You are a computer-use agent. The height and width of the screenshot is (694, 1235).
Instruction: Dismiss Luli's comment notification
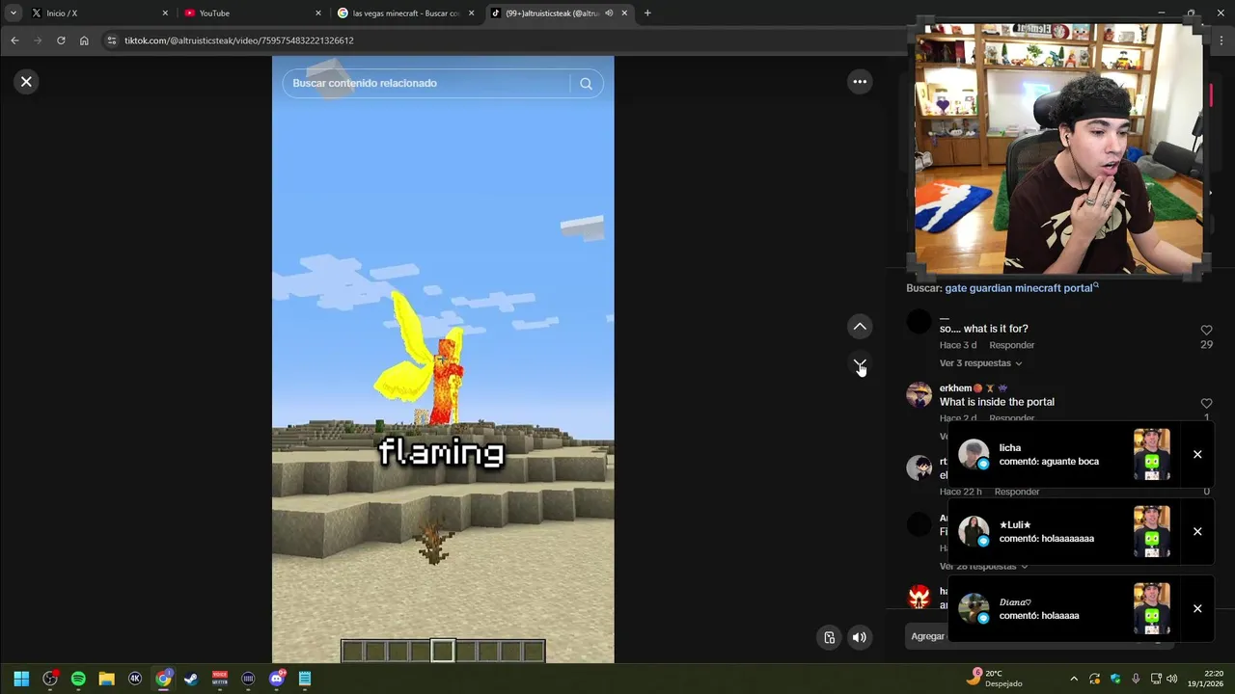click(x=1197, y=532)
